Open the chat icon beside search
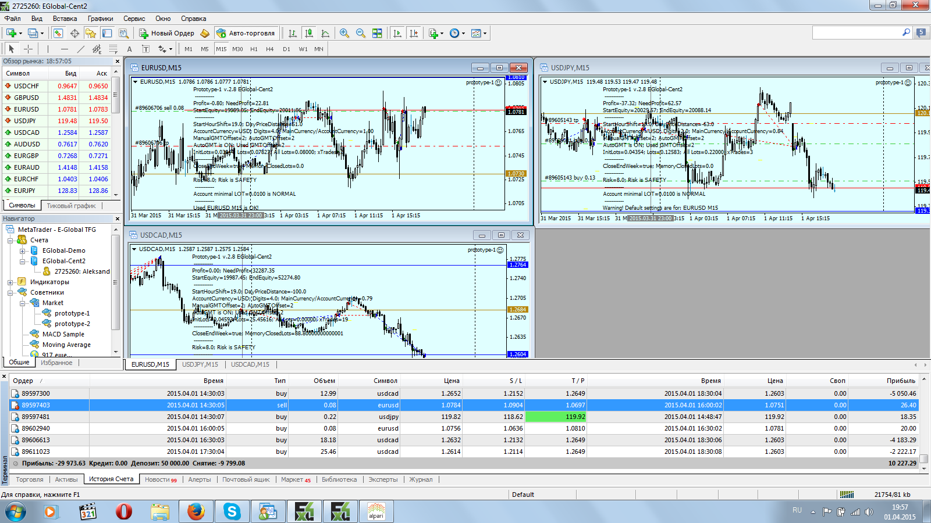This screenshot has width=931, height=523. pyautogui.click(x=921, y=33)
